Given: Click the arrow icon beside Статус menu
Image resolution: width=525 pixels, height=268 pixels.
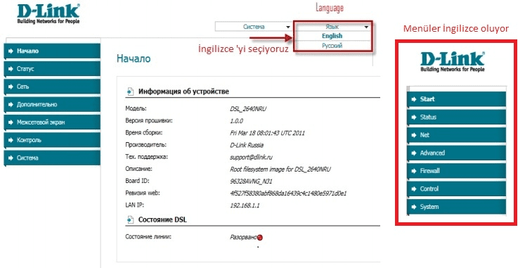Looking at the screenshot, I should click(11, 69).
